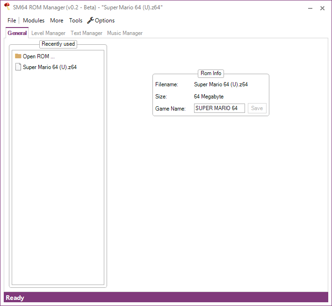Focus the Game Name text field
Viewport: 332px width, 306px height.
219,108
